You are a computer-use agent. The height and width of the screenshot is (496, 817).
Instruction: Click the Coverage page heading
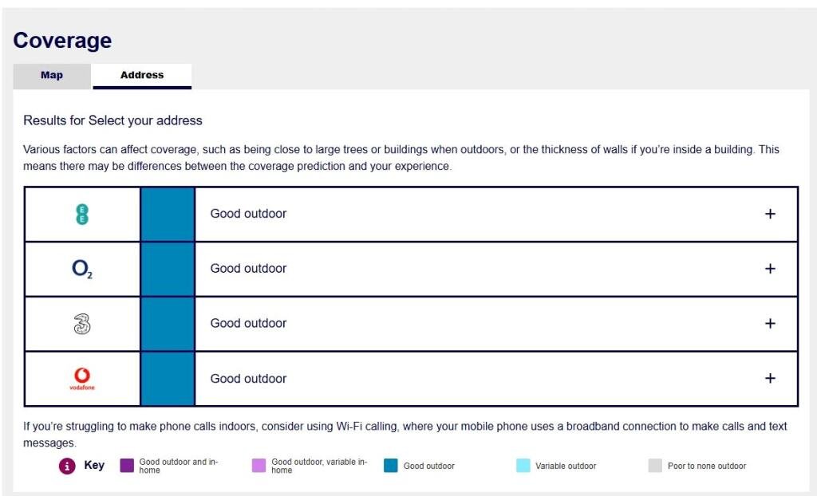pyautogui.click(x=62, y=40)
